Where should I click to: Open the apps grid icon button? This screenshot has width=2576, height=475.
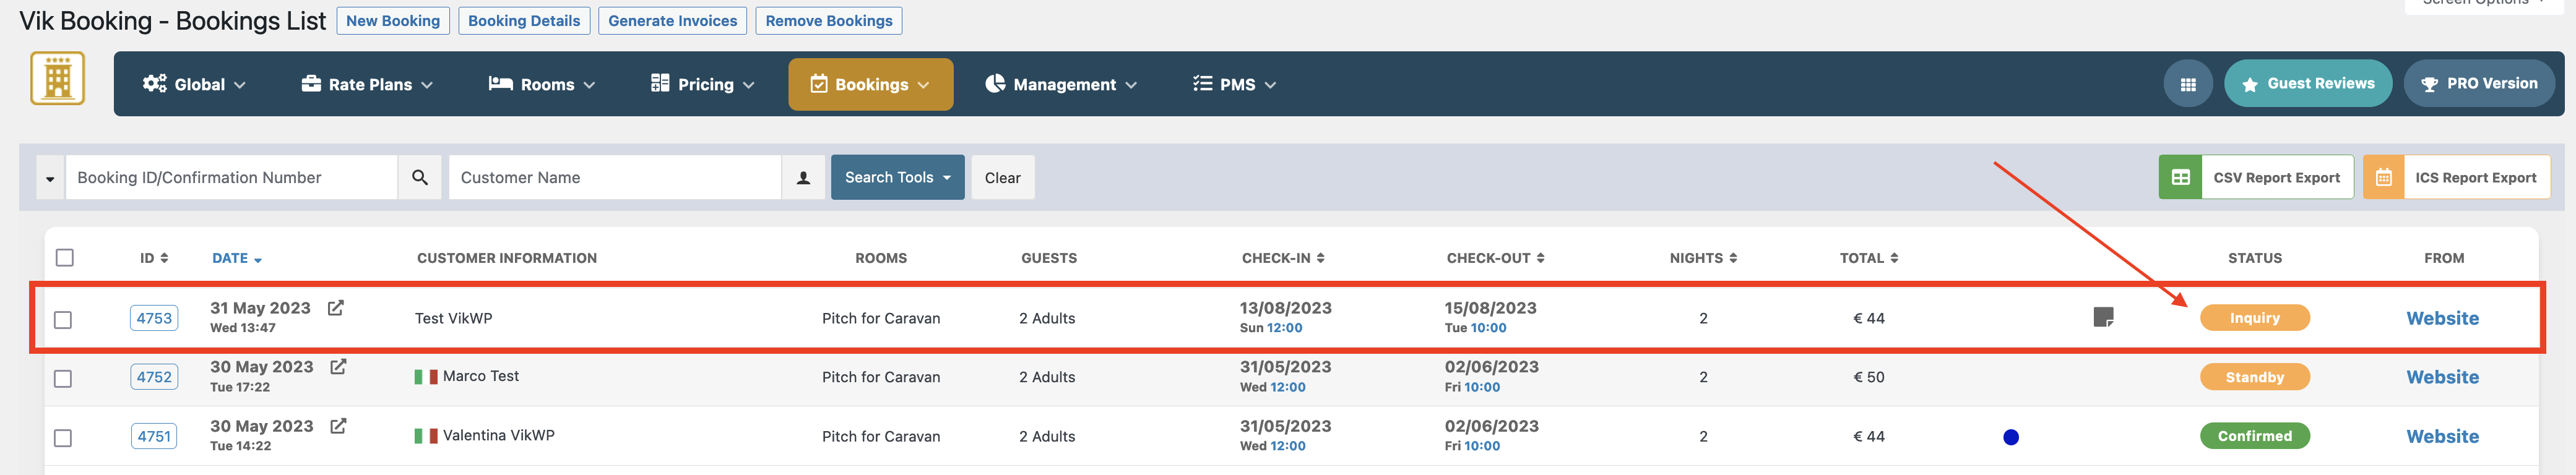(x=2188, y=84)
